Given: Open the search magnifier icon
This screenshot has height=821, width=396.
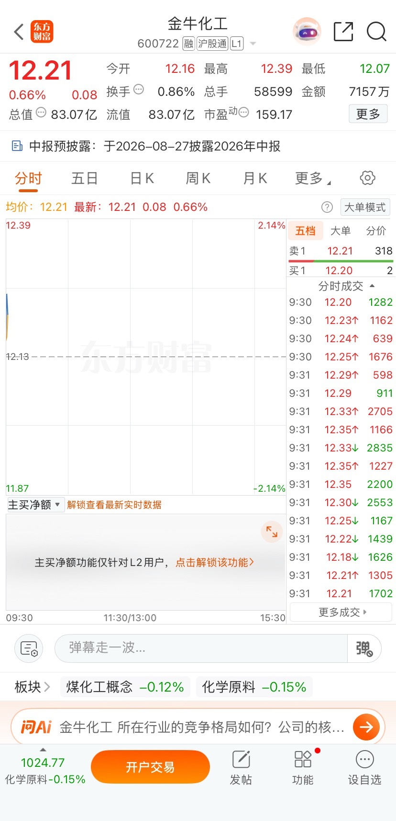Looking at the screenshot, I should [x=376, y=32].
